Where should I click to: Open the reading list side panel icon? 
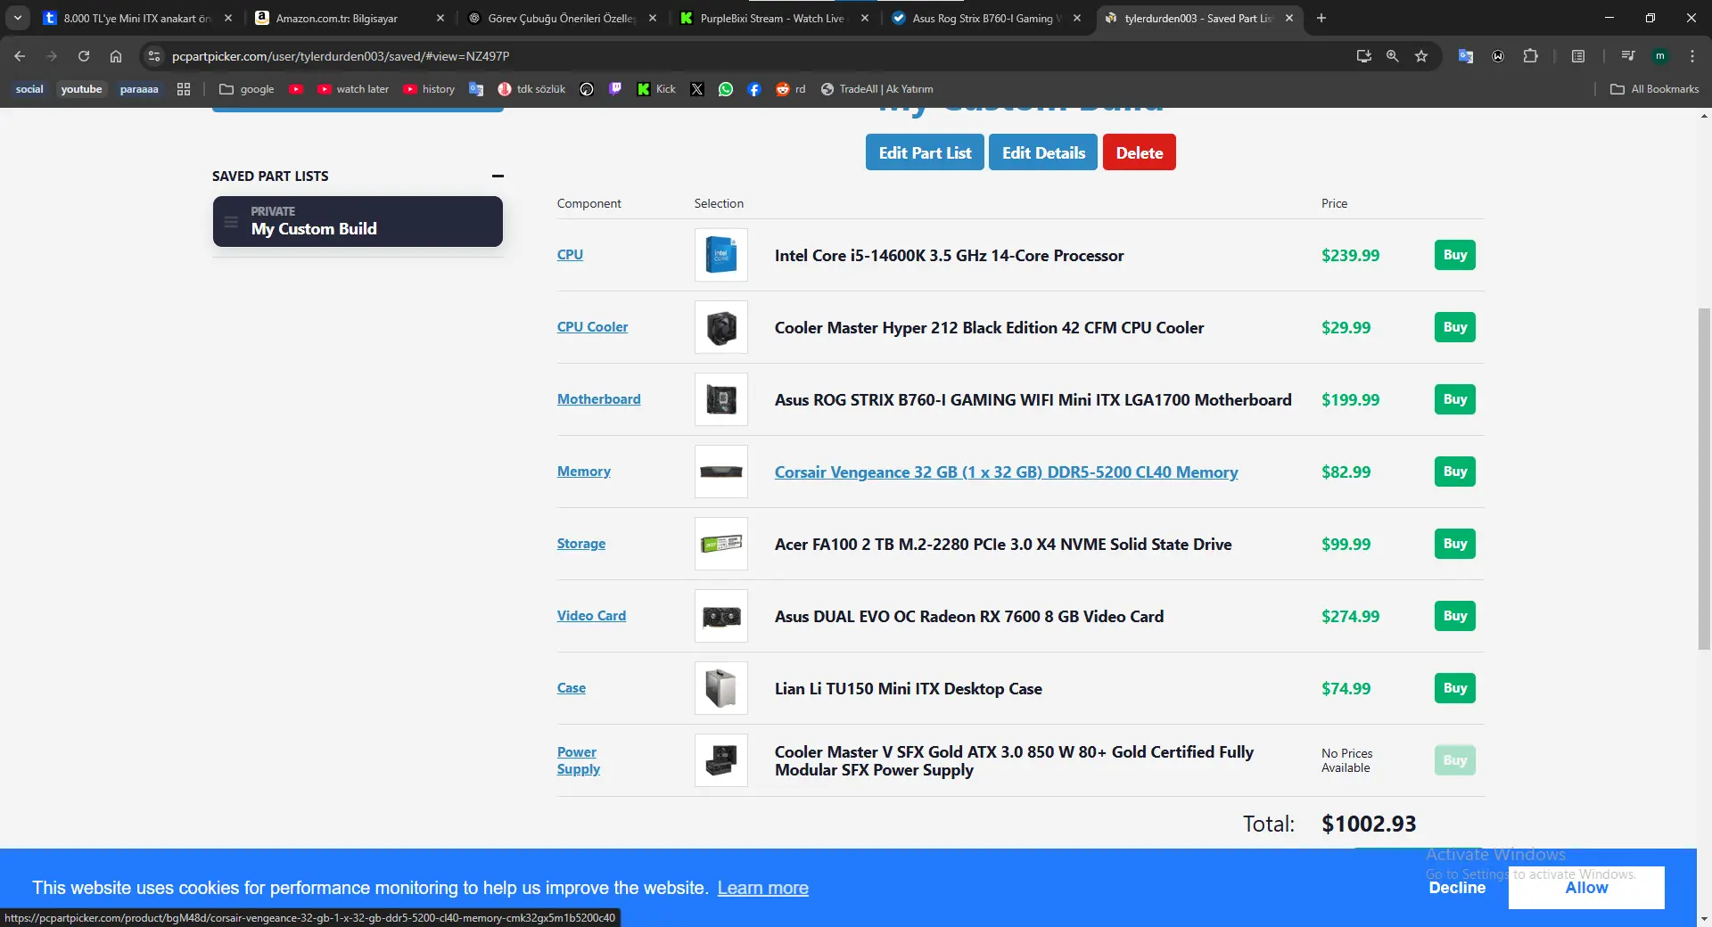[x=1578, y=56]
